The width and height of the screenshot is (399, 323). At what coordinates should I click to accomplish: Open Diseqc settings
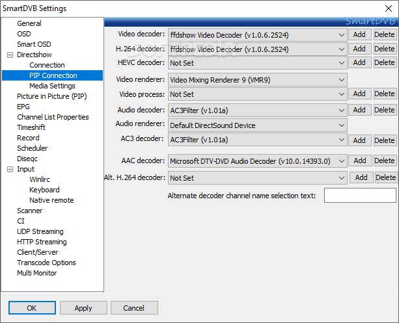[x=27, y=159]
